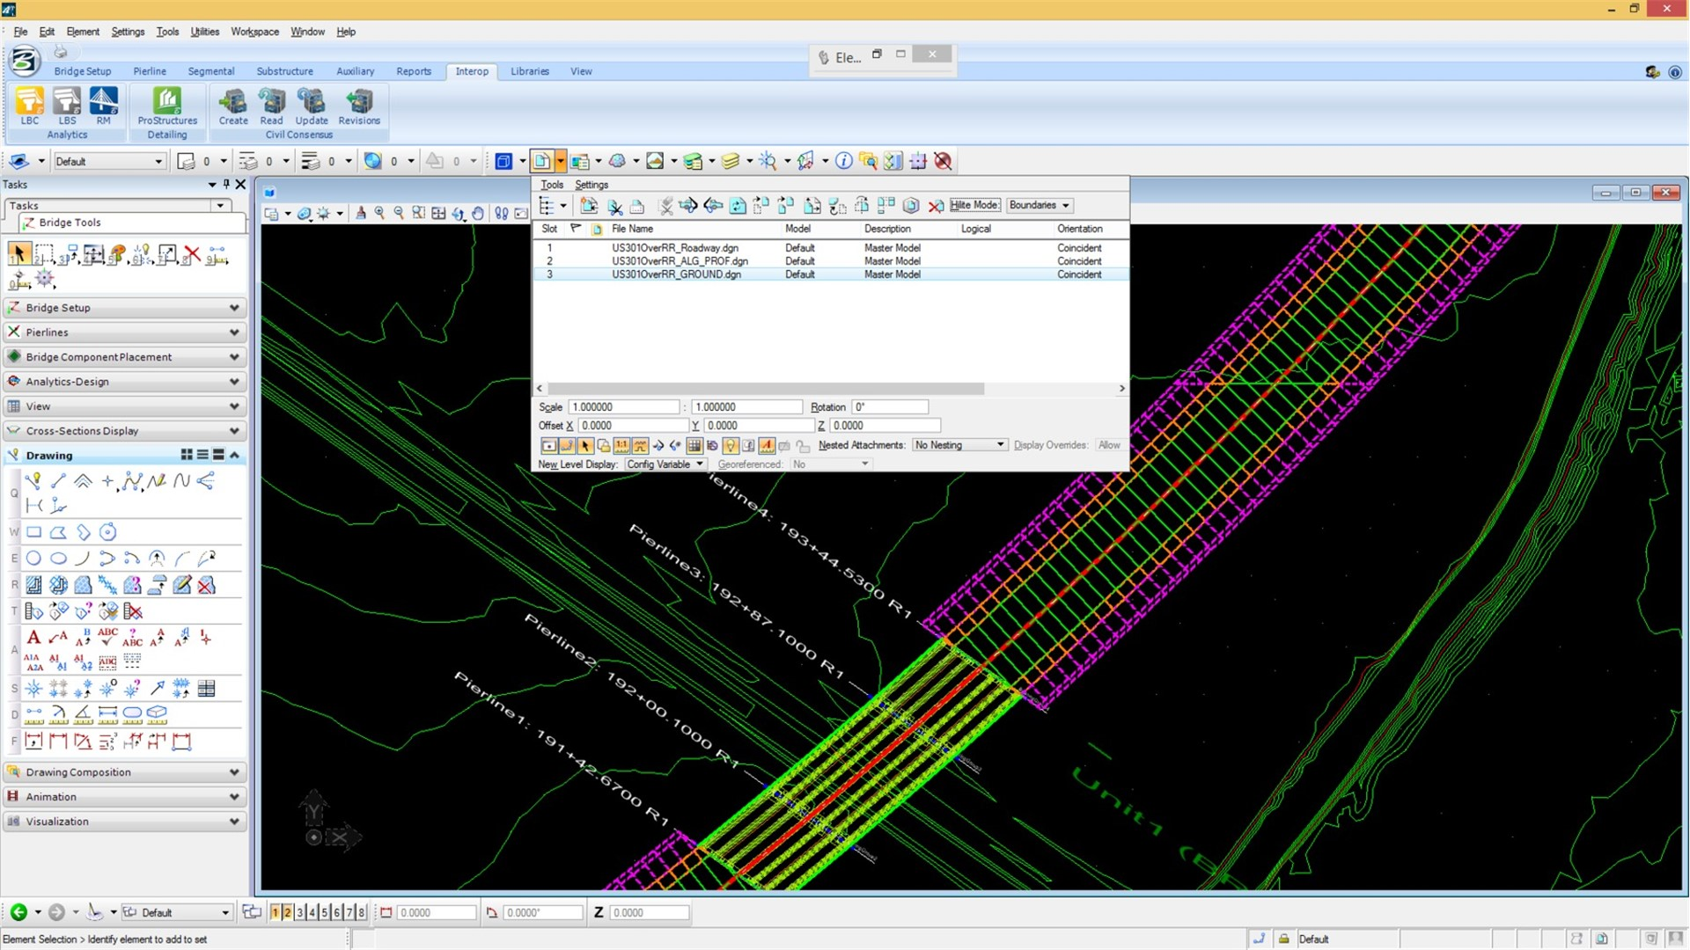Detach the selected reference with red X icon
The height and width of the screenshot is (950, 1690).
coord(936,206)
